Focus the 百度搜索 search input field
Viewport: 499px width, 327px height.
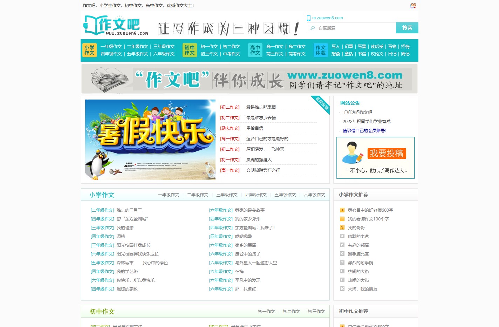[x=351, y=28]
